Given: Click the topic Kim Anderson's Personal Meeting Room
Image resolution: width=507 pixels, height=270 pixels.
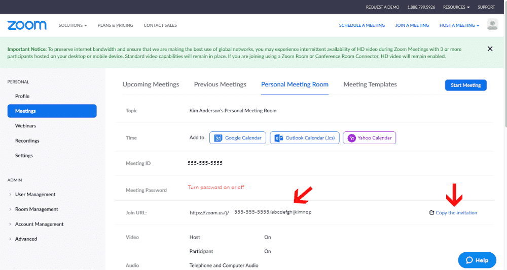Looking at the screenshot, I should [x=233, y=111].
